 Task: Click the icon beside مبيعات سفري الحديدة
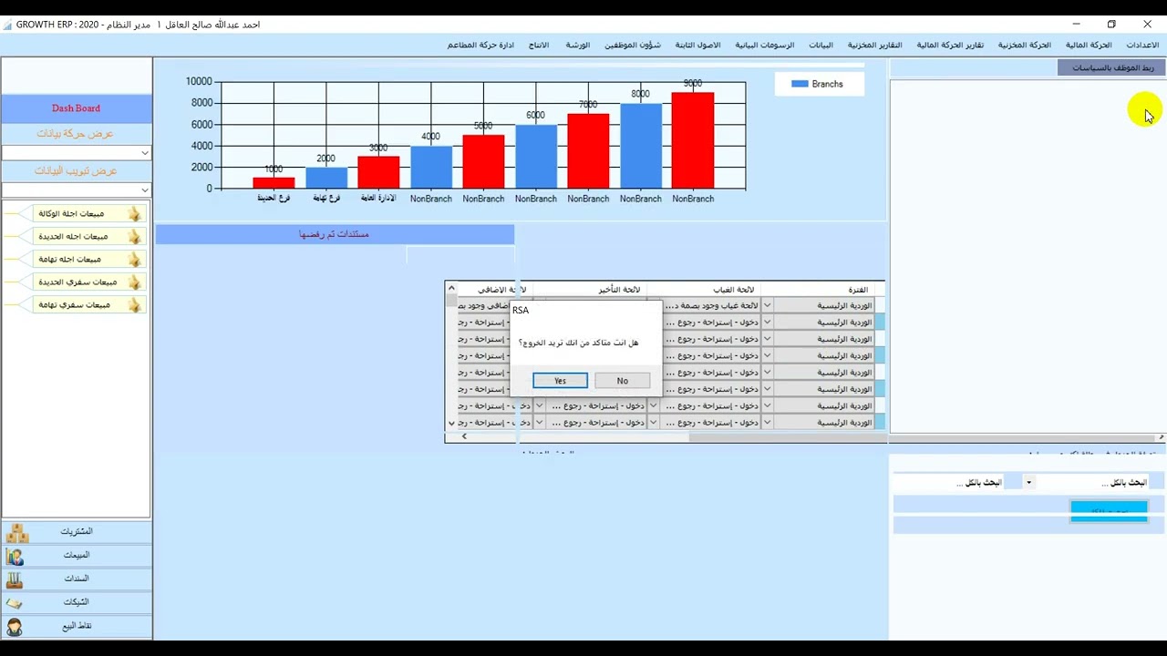click(135, 282)
